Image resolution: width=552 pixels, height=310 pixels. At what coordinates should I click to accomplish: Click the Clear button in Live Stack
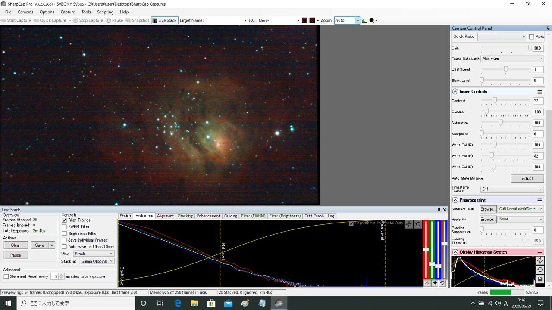(15, 245)
